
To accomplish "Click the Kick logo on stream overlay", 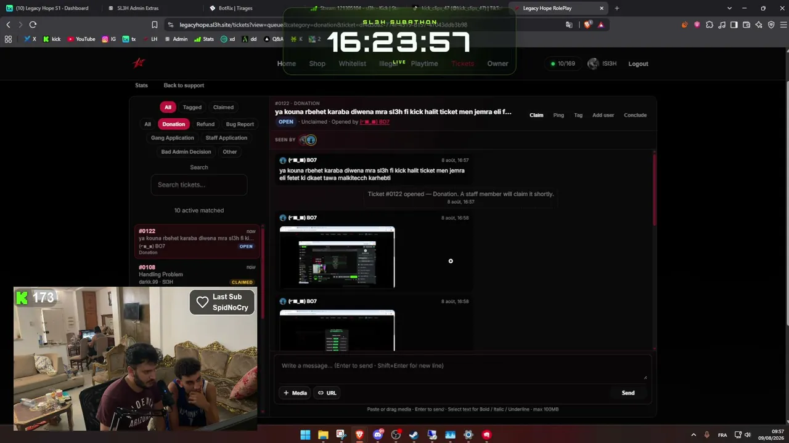I will tap(22, 298).
